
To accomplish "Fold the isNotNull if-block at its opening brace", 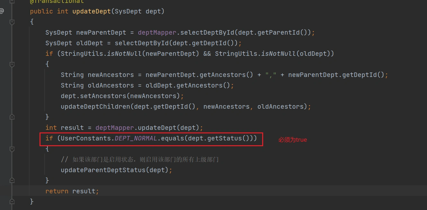I will (x=12, y=64).
